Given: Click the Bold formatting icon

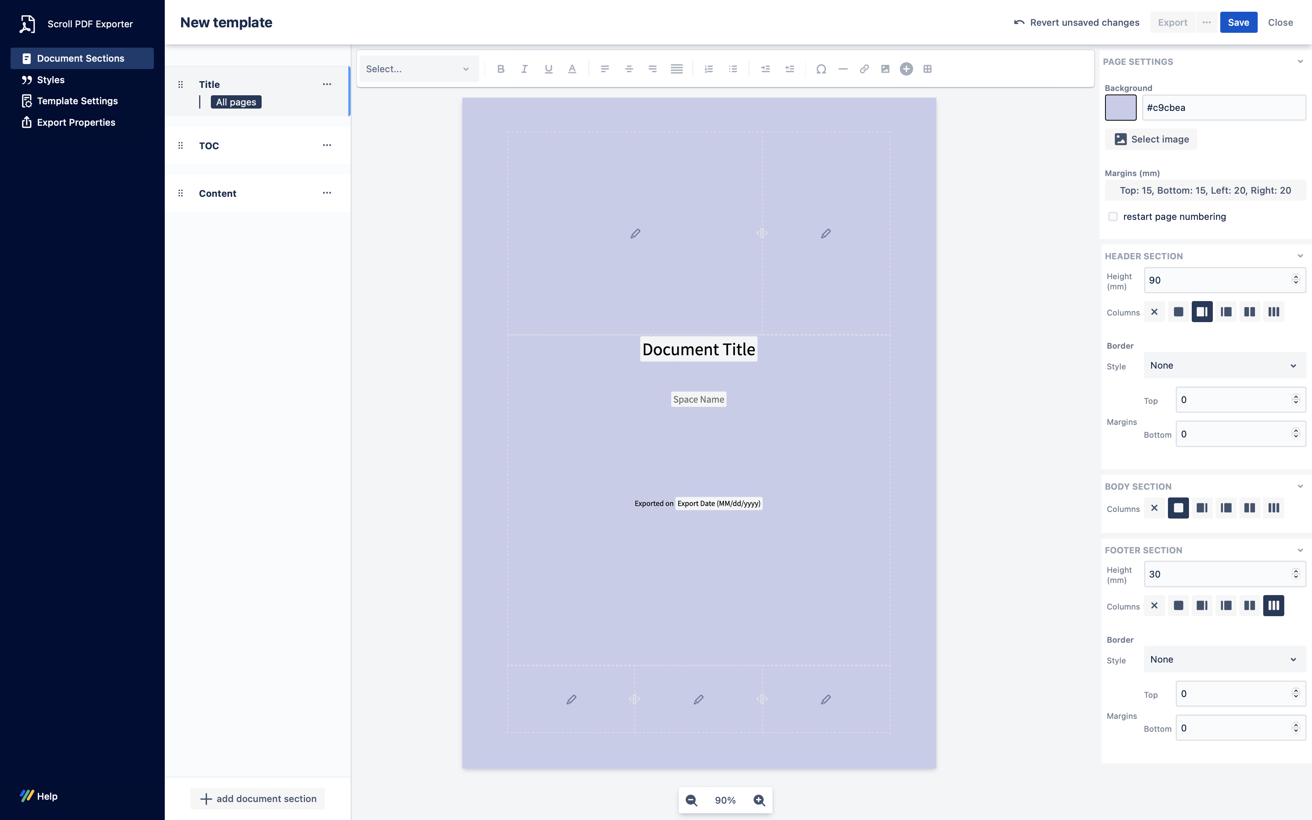Looking at the screenshot, I should point(501,69).
